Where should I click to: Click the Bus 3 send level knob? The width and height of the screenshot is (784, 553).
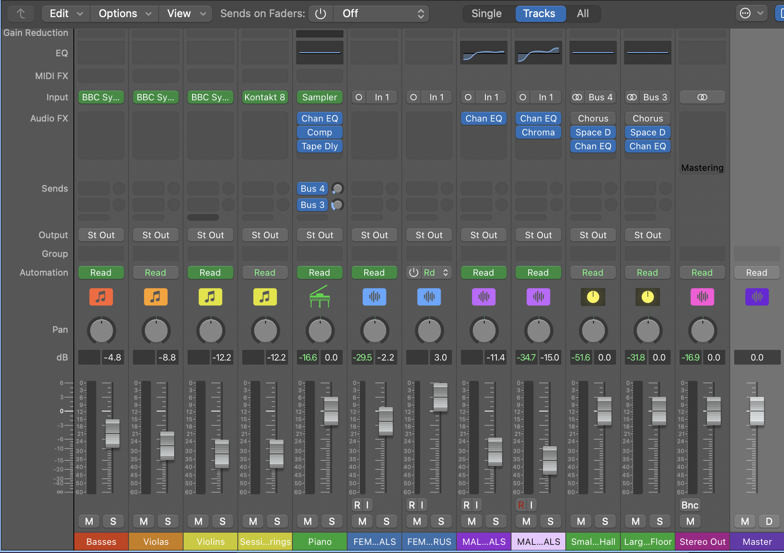pos(337,205)
